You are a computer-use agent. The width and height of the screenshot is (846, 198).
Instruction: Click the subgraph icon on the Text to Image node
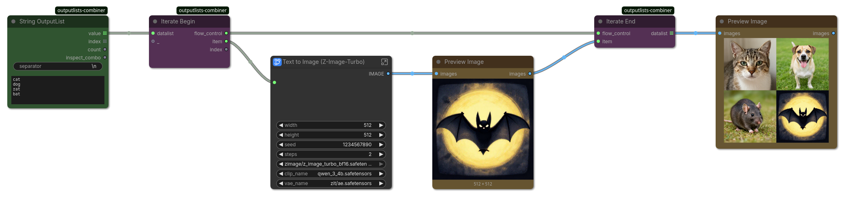pos(277,62)
